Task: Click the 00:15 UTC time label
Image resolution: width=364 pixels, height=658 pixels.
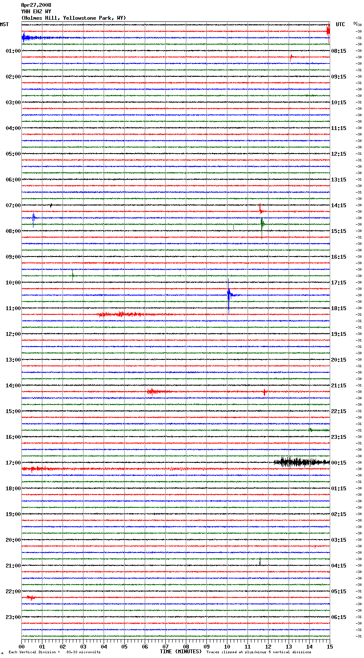Action: (339, 463)
